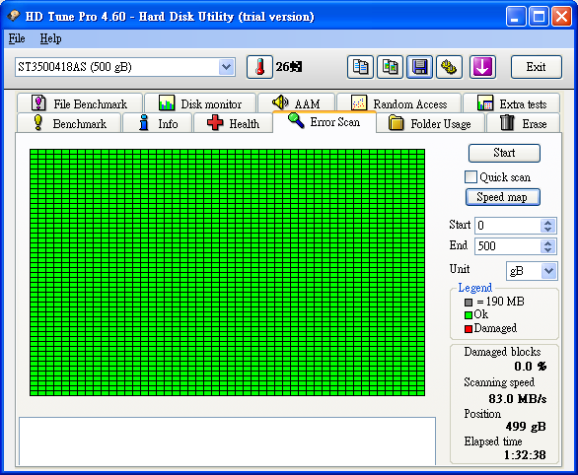The image size is (578, 475).
Task: Click the 1:32:38 elapsed time value
Action: pos(525,455)
